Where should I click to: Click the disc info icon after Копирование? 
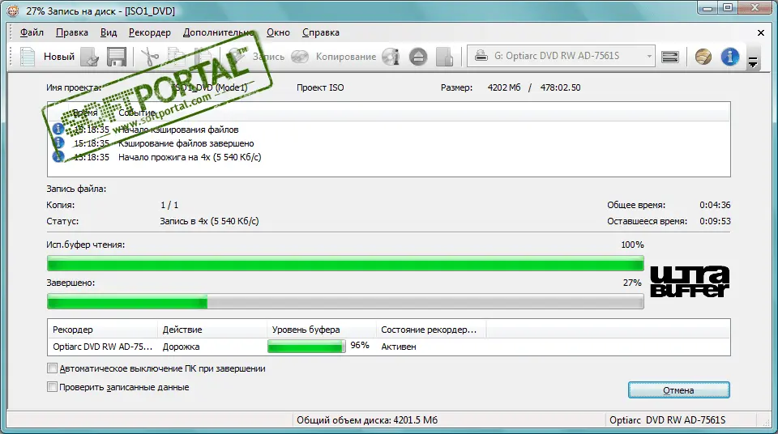coord(391,57)
